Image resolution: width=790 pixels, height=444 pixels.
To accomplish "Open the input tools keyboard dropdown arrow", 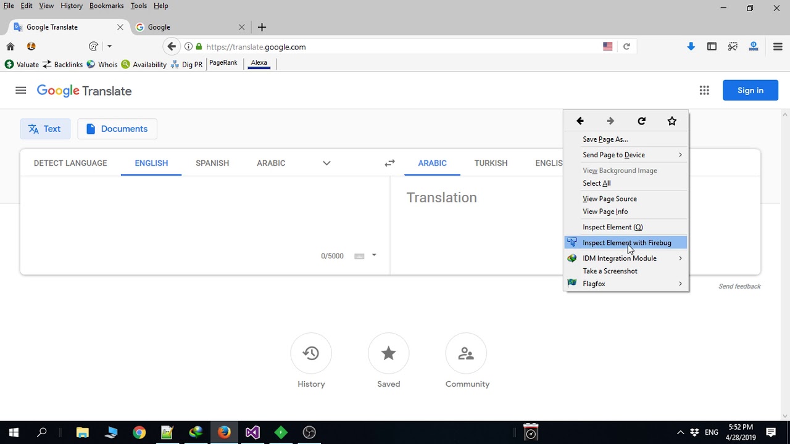I will tap(373, 255).
